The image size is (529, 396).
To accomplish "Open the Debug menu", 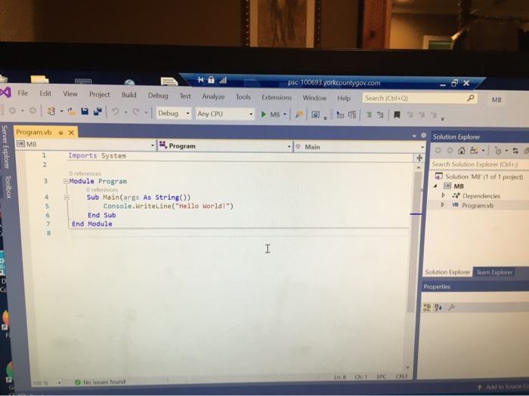I will click(x=158, y=96).
